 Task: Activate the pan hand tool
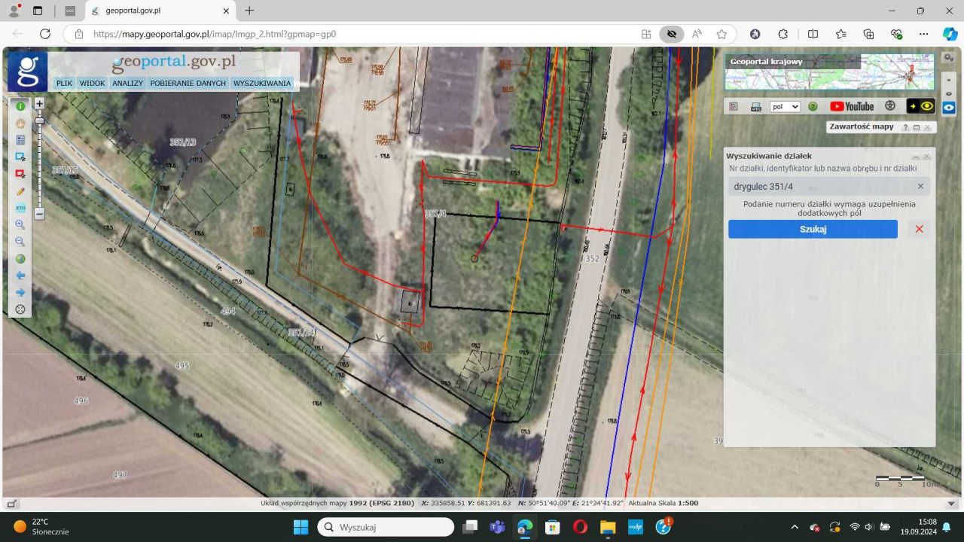20,123
